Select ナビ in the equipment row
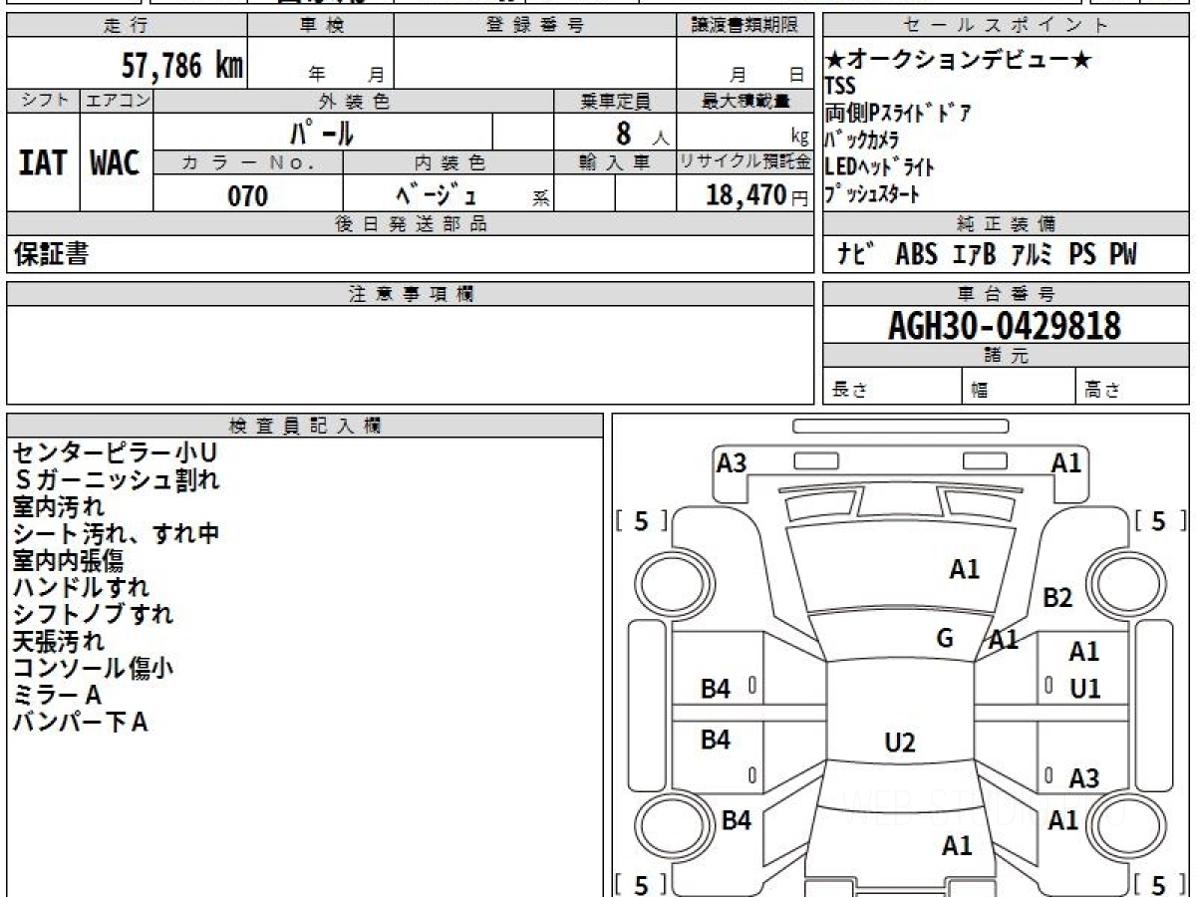Image resolution: width=1196 pixels, height=897 pixels. (x=855, y=254)
